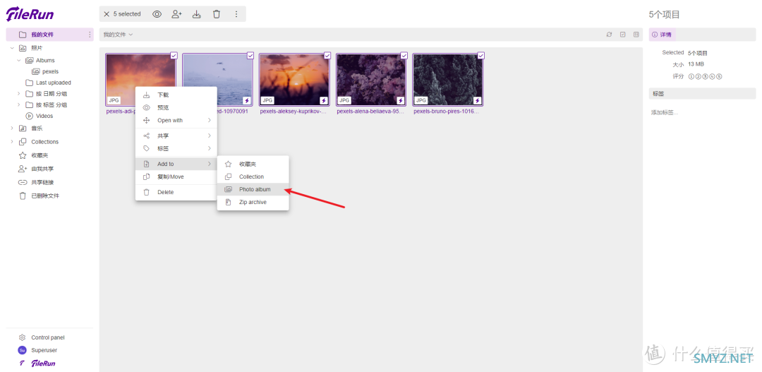Click the share with user icon in toolbar
The height and width of the screenshot is (372, 762).
coord(176,14)
